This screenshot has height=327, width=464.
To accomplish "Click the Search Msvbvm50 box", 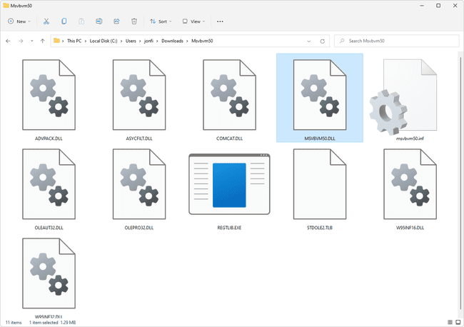I will click(x=396, y=41).
